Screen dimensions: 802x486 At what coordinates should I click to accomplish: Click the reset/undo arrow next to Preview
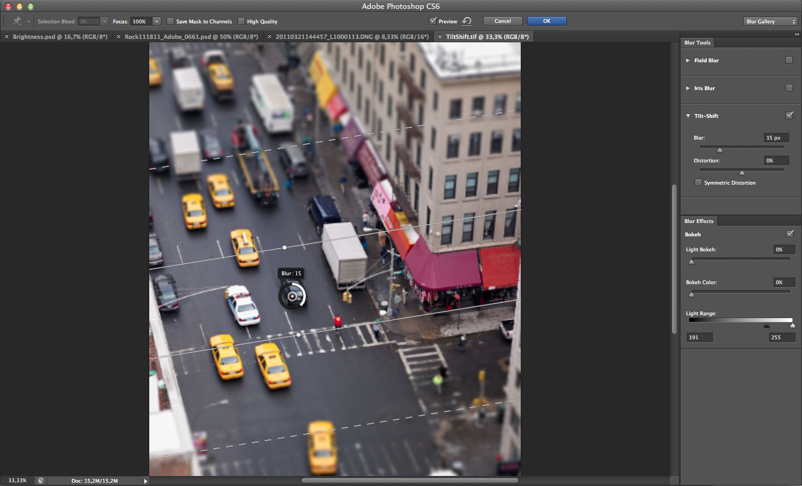pyautogui.click(x=467, y=21)
